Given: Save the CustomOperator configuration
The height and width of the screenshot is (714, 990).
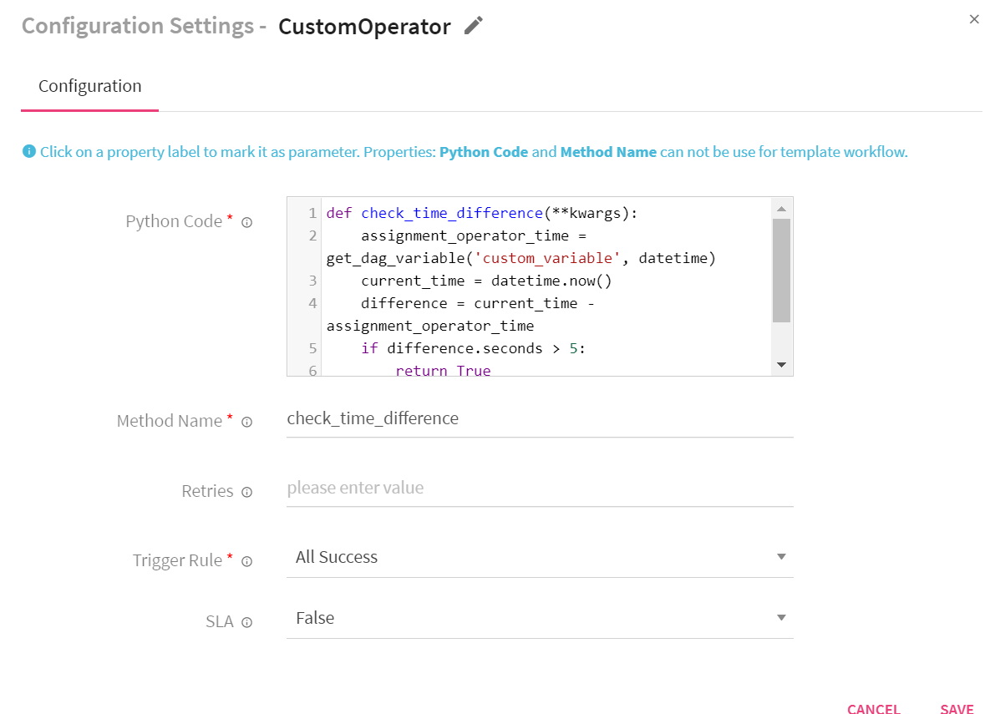Looking at the screenshot, I should point(957,708).
